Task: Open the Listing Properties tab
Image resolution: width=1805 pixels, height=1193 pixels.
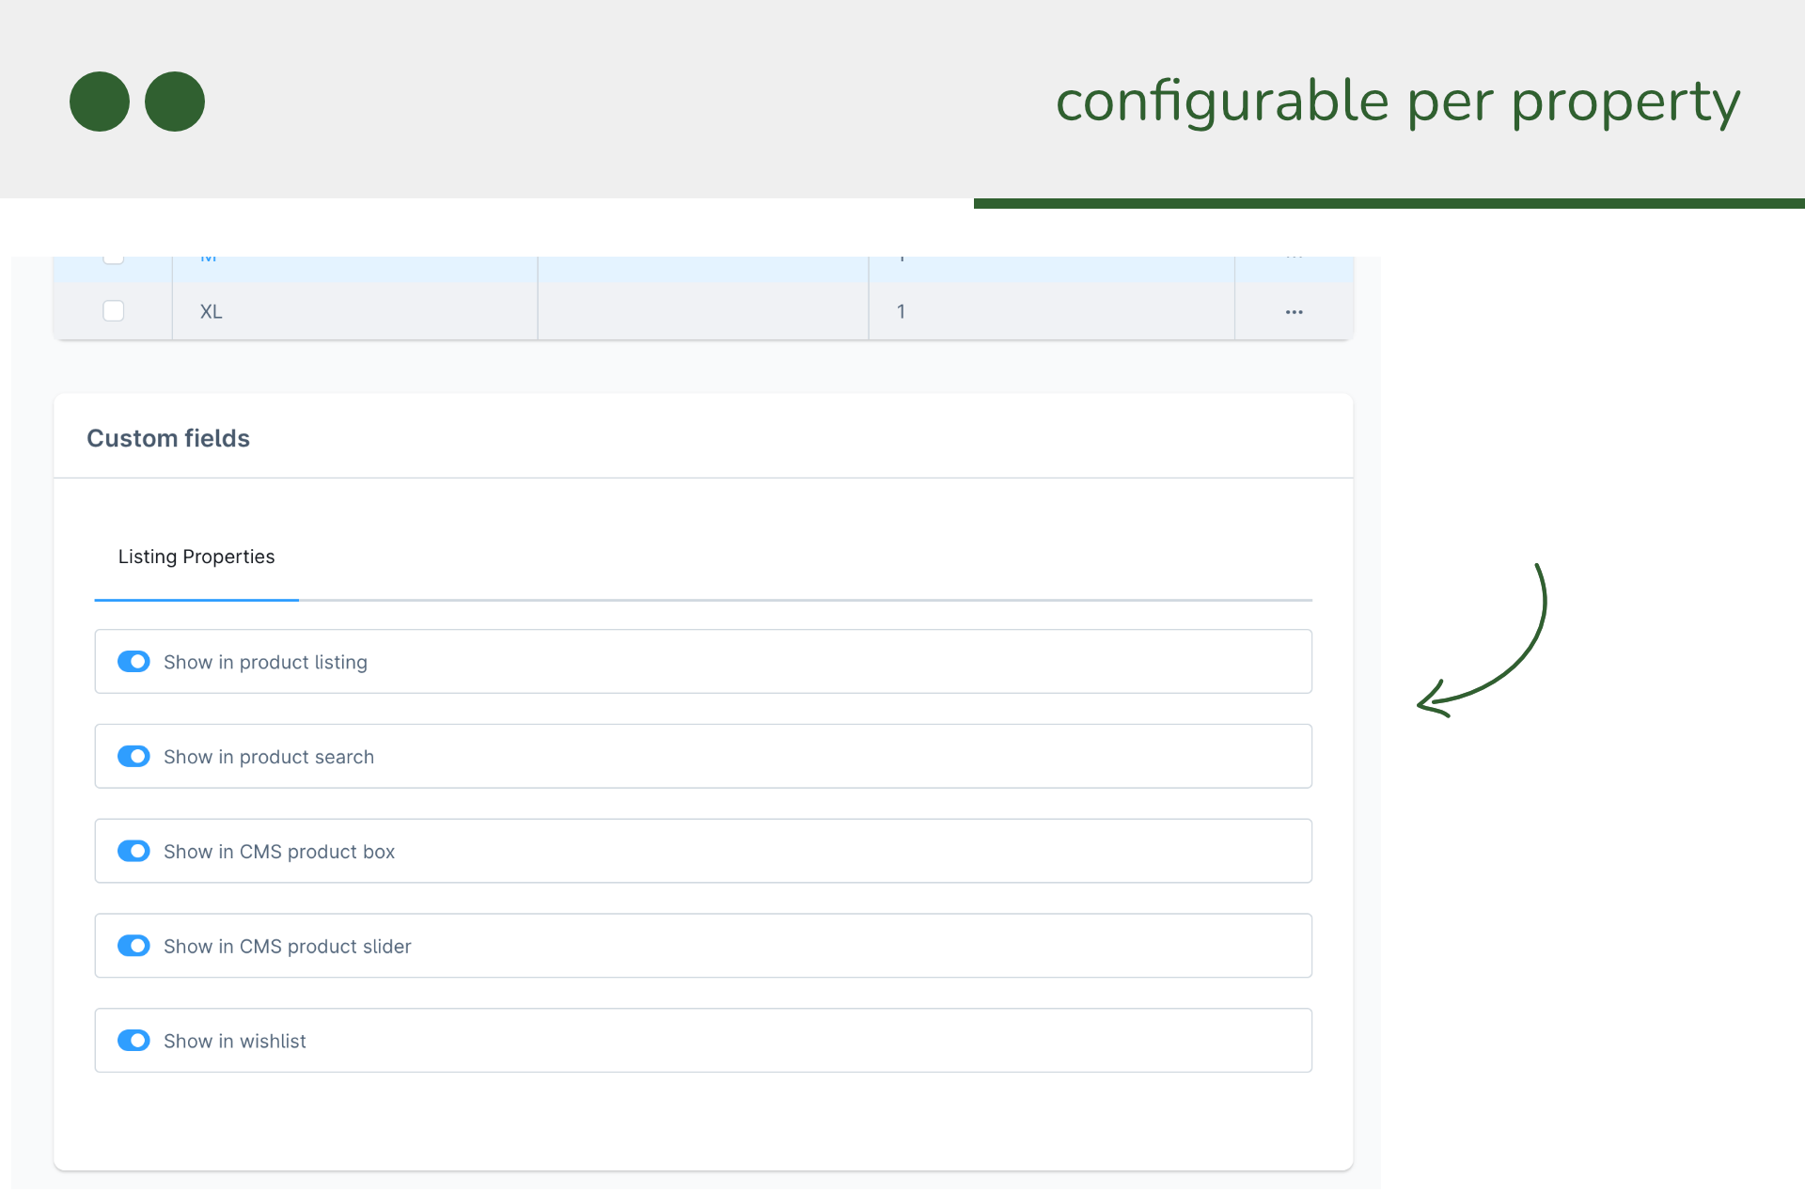Action: tap(196, 557)
